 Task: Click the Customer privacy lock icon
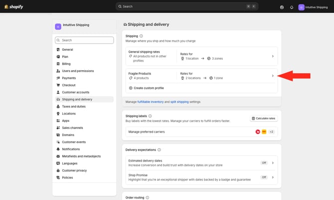[58, 171]
